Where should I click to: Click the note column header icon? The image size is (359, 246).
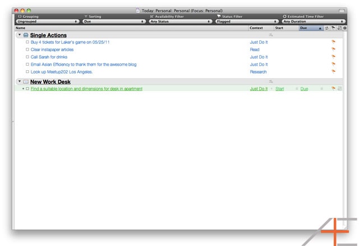coord(339,28)
